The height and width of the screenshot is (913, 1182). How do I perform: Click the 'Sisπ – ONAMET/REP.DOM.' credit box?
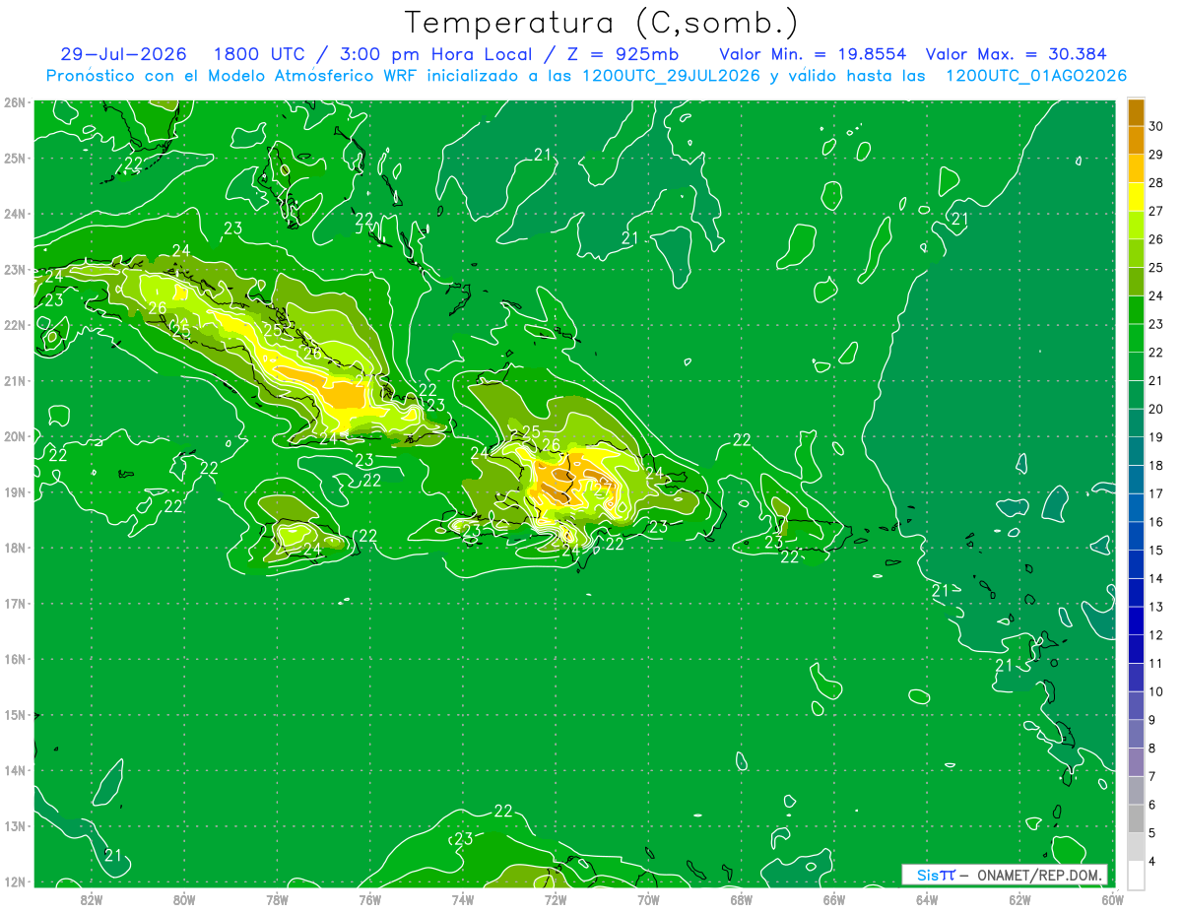1005,875
